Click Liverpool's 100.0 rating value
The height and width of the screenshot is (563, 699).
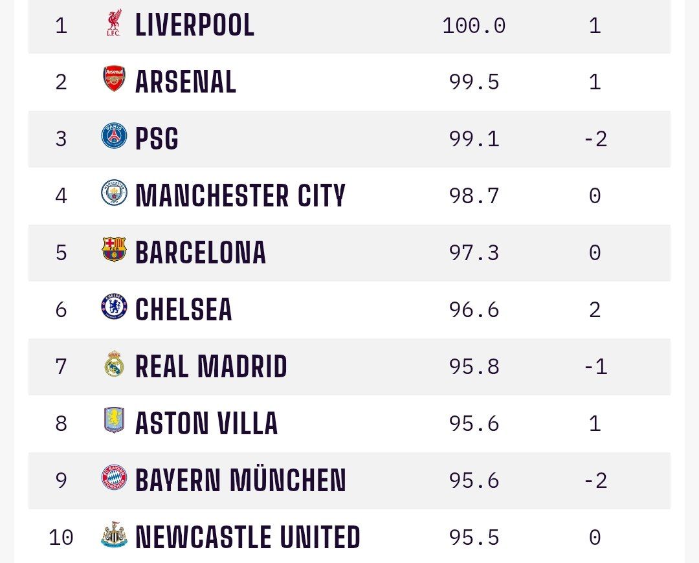pos(474,26)
